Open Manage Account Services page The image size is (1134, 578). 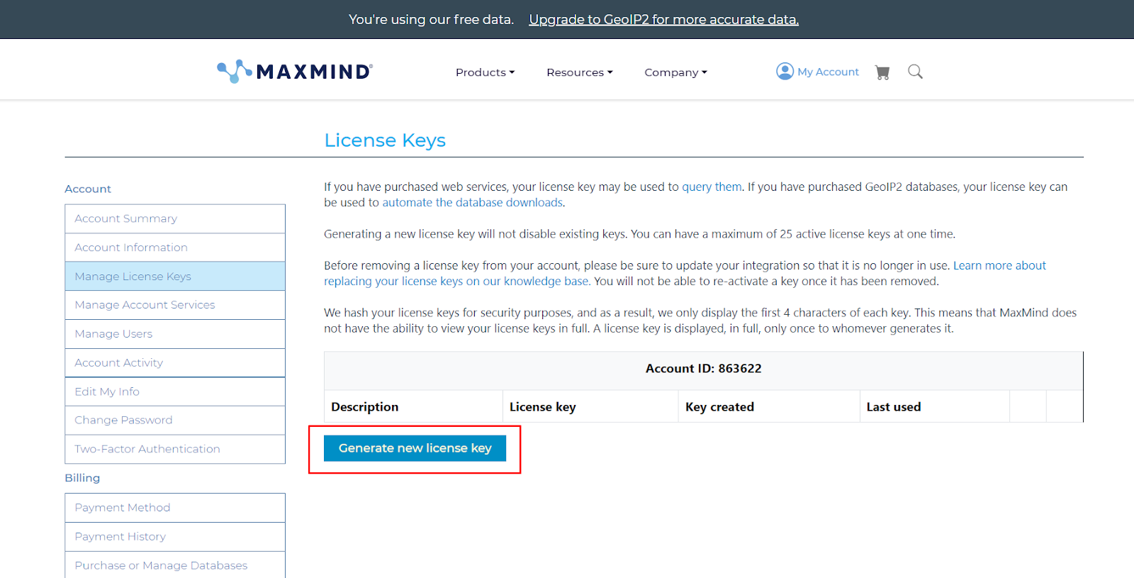pyautogui.click(x=145, y=305)
